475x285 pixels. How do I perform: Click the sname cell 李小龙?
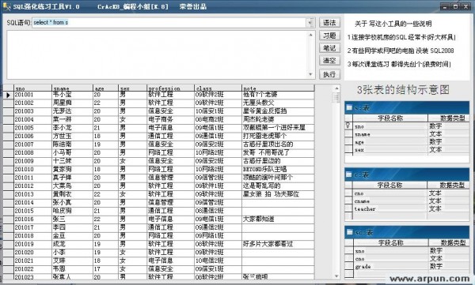click(x=72, y=128)
